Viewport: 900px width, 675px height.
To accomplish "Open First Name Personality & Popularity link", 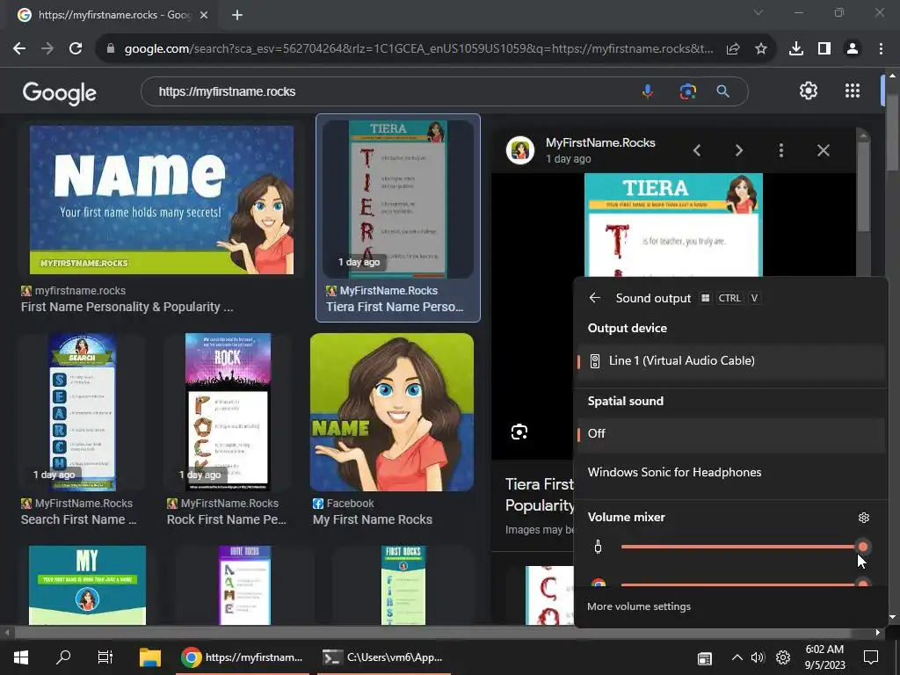I will [127, 307].
